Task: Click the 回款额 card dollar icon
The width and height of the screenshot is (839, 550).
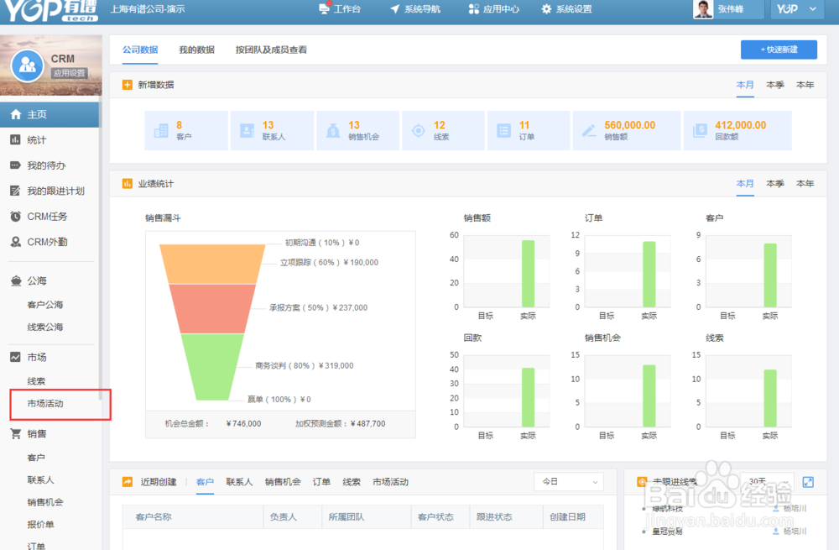Action: (700, 131)
